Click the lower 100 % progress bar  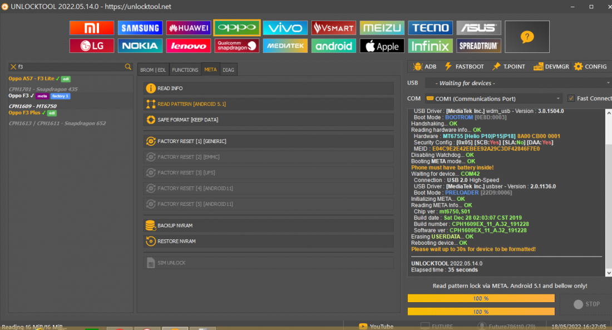481,312
